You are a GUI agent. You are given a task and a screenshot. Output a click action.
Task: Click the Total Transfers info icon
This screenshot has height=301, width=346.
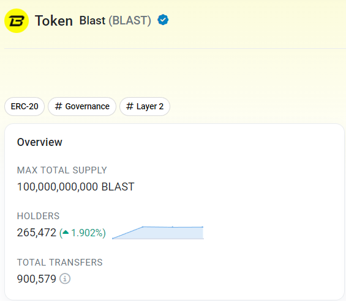65,278
